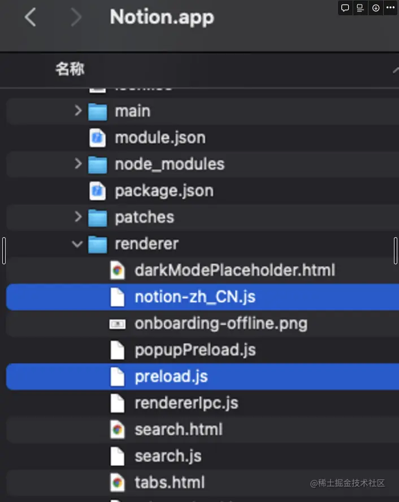This screenshot has width=399, height=502.
Task: Expand the main folder chevron
Action: pos(77,111)
